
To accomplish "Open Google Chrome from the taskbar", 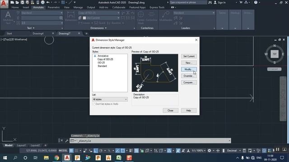I will coord(56,158).
